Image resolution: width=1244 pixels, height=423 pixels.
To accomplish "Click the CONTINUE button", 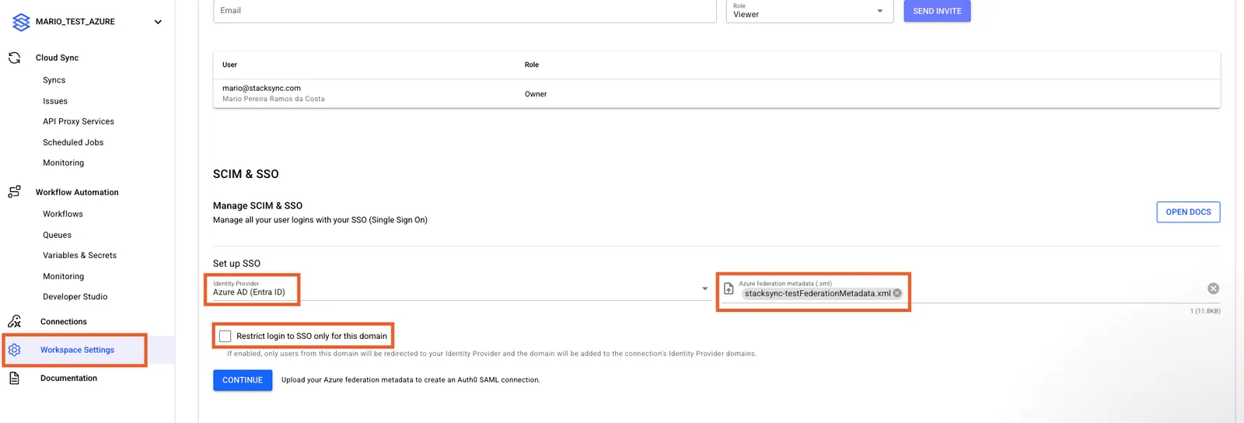I will (x=243, y=380).
